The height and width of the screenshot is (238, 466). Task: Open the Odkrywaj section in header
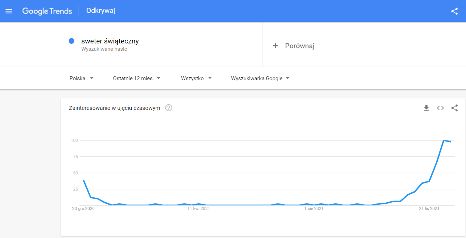pos(101,11)
